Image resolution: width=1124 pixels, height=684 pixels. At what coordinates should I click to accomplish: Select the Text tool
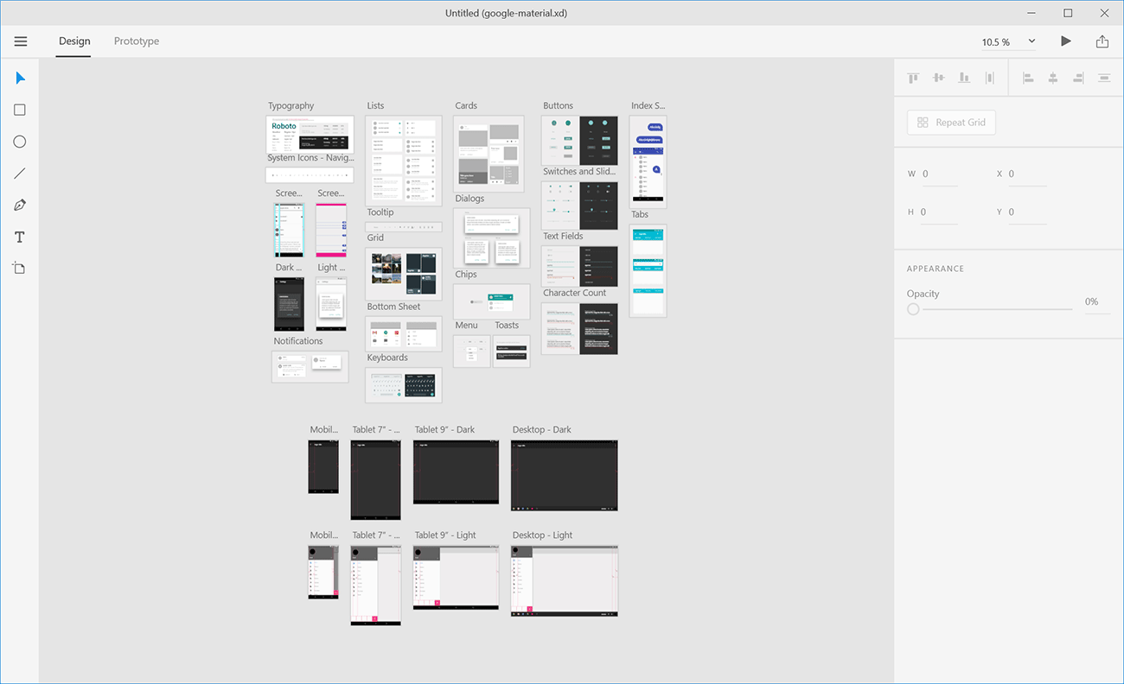coord(19,237)
